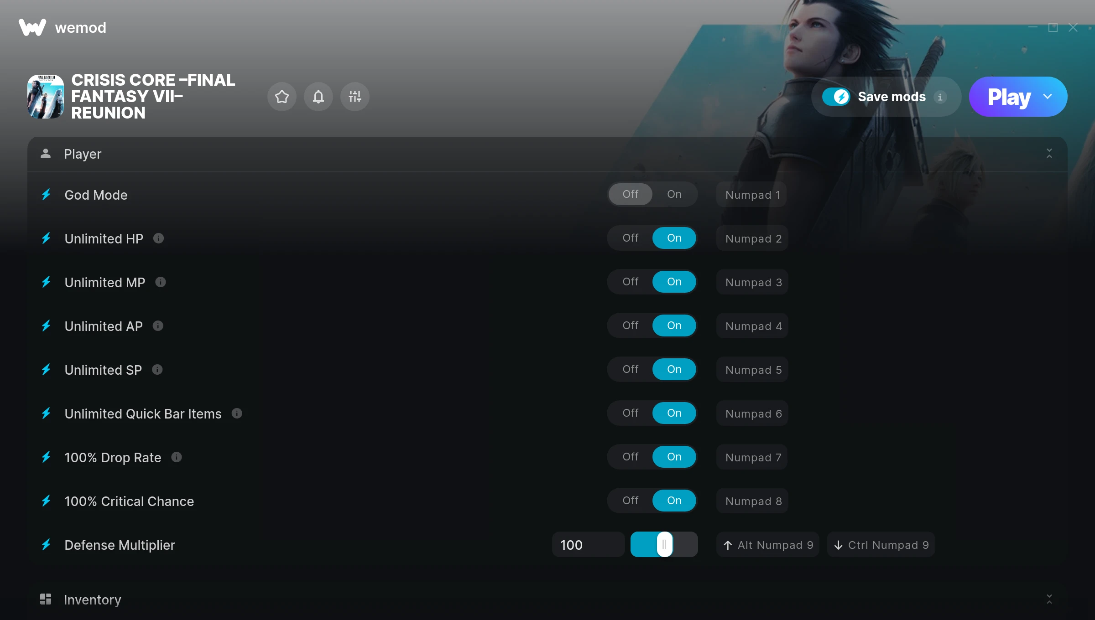Show info for Unlimited HP

pyautogui.click(x=158, y=238)
